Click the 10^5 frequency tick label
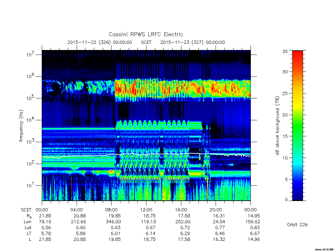This screenshot has width=334, height=251. coord(30,98)
